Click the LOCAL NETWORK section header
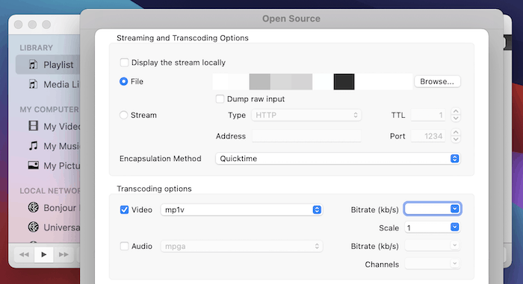This screenshot has width=523, height=284. [x=50, y=190]
